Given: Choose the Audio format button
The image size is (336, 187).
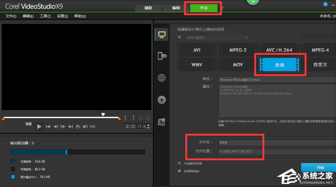Looking at the screenshot, I should pos(279,65).
